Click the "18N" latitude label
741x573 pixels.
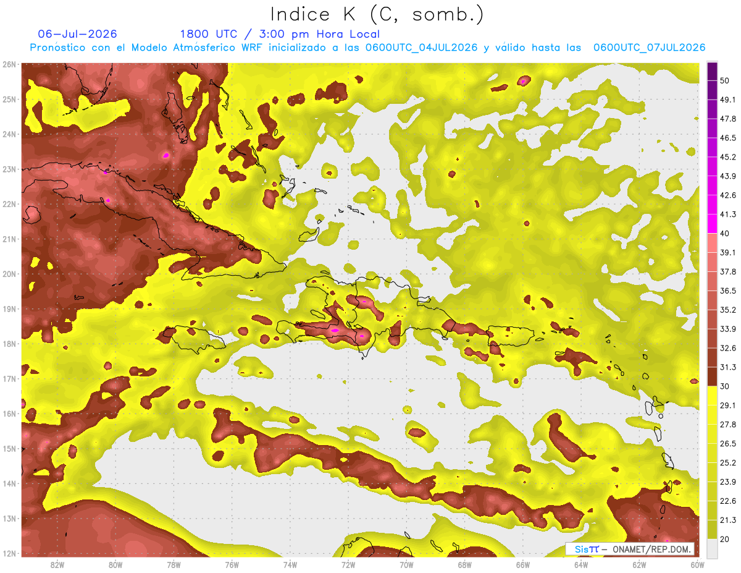tap(9, 344)
